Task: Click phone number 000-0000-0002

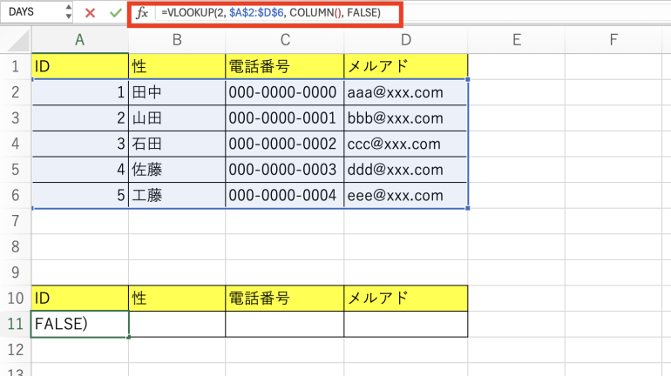Action: tap(285, 144)
